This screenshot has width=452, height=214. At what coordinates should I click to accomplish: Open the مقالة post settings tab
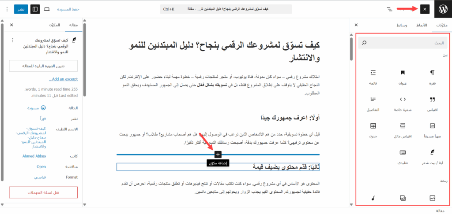tap(74, 25)
